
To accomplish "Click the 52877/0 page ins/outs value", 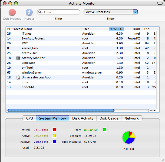I will (x=90, y=142).
